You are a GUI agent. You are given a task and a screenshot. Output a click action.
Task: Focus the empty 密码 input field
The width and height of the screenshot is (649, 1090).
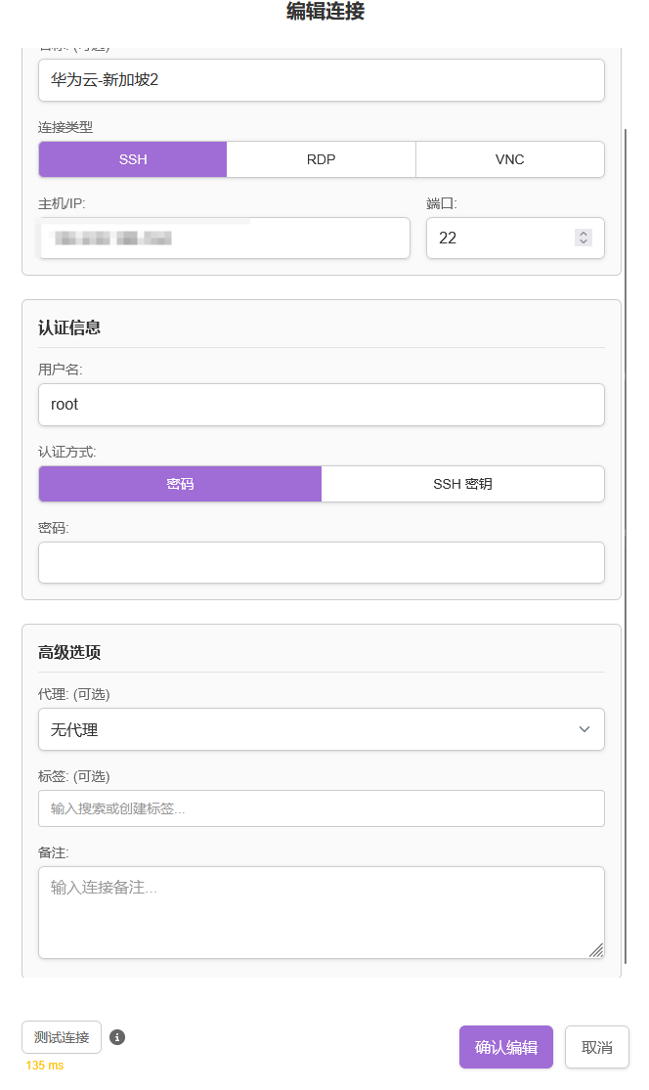(321, 562)
